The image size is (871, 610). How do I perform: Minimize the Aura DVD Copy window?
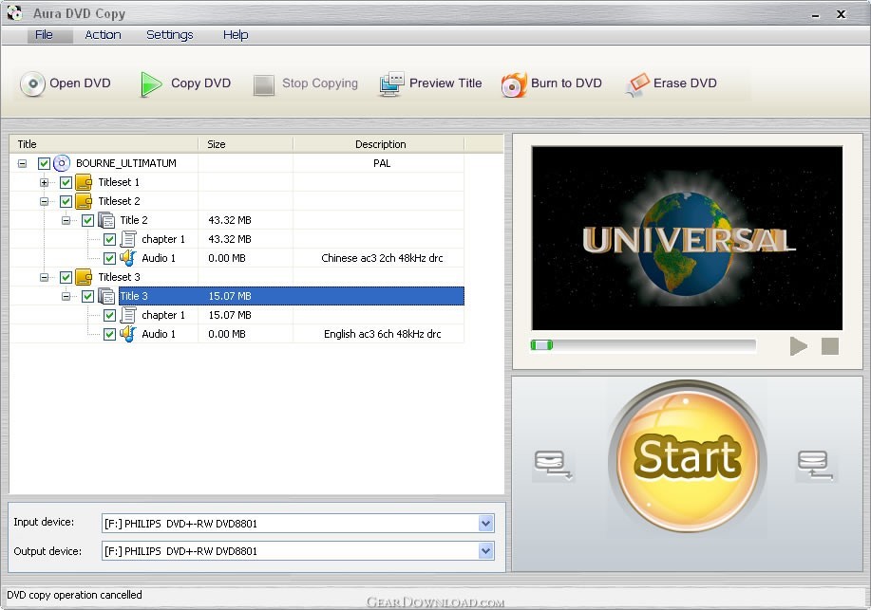click(x=816, y=15)
